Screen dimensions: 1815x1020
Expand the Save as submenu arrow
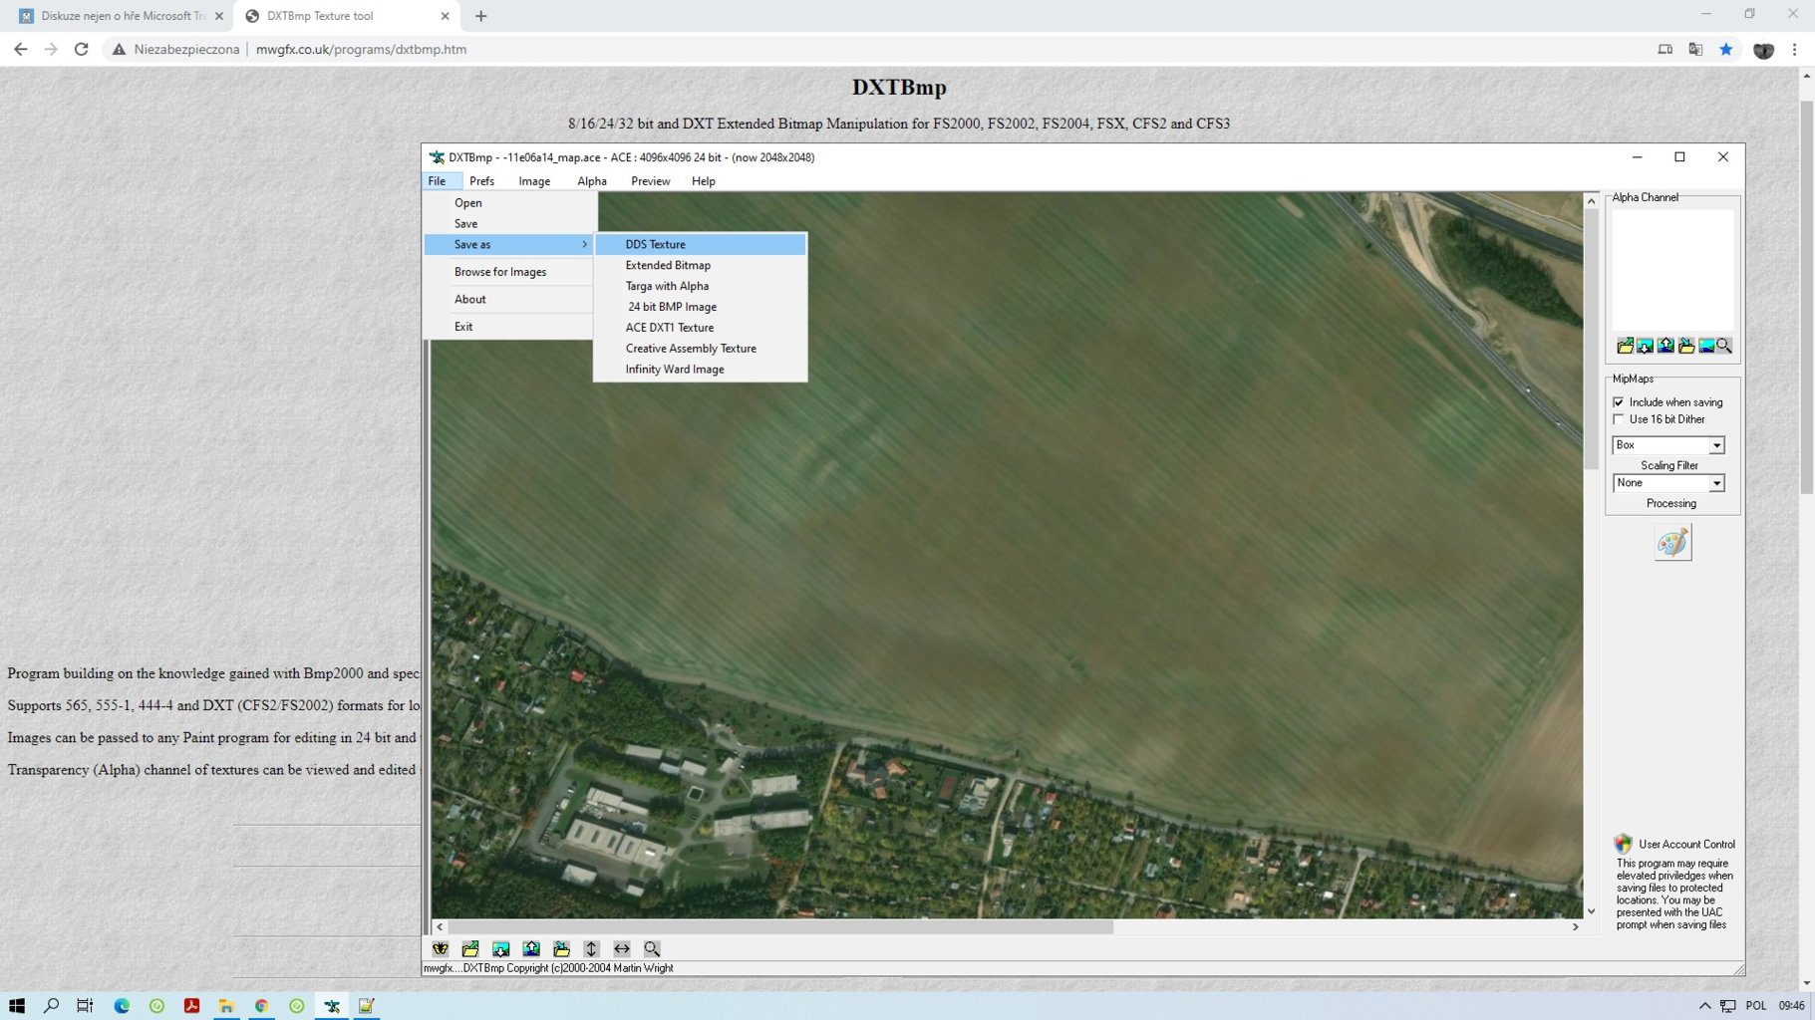coord(584,244)
